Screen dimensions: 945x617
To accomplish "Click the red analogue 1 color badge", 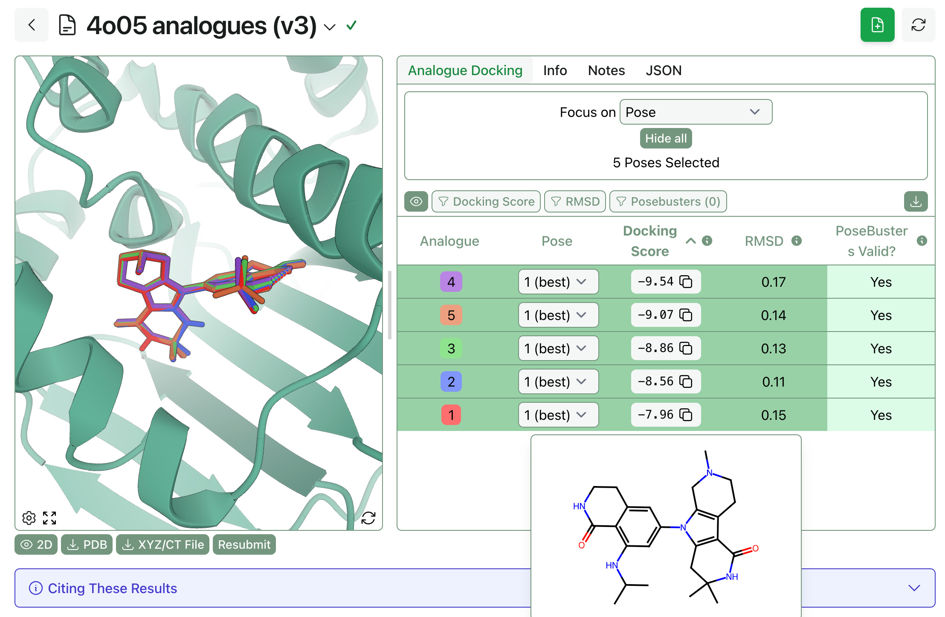I will (451, 415).
